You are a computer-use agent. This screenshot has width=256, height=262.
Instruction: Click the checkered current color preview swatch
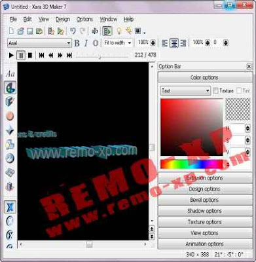pyautogui.click(x=238, y=109)
